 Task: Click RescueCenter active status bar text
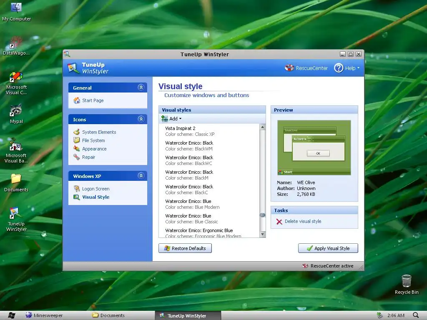pyautogui.click(x=332, y=266)
